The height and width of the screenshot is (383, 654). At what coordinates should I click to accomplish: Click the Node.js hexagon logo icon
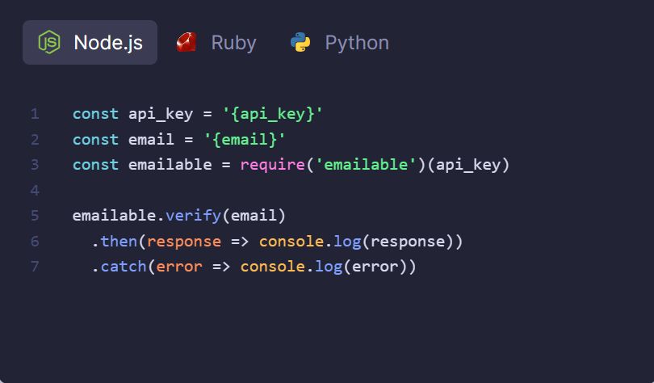49,42
